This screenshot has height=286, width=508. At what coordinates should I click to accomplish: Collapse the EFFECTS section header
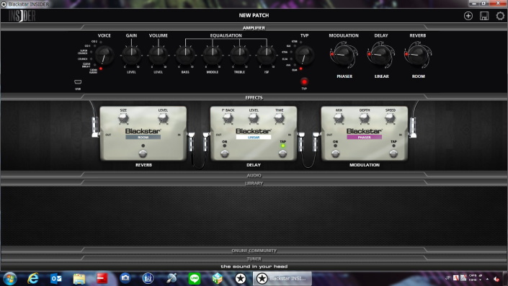254,97
